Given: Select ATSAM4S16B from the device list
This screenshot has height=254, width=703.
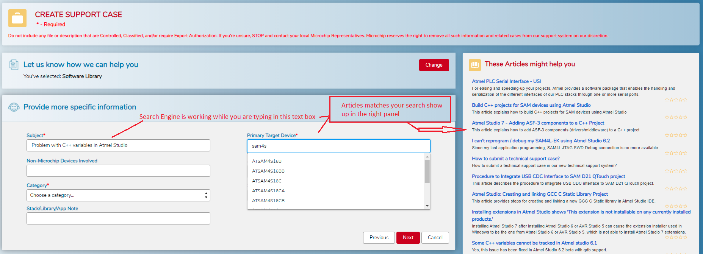Looking at the screenshot, I should [267, 161].
